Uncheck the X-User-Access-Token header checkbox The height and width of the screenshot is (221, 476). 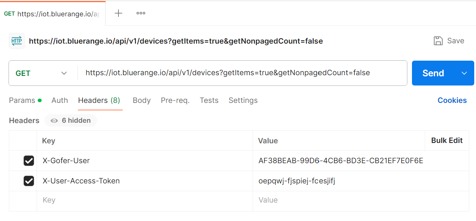coord(29,181)
